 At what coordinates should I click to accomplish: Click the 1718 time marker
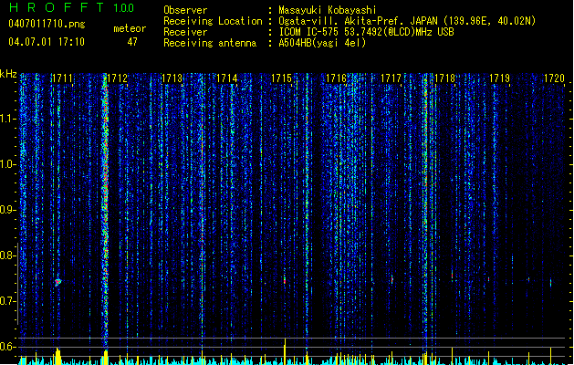coord(444,78)
